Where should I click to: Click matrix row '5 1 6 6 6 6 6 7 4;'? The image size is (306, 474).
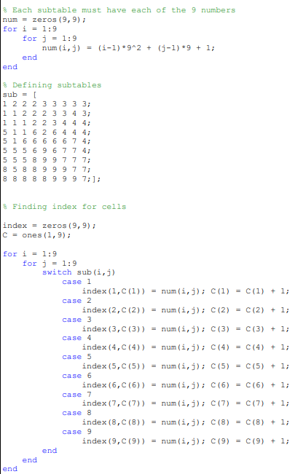[x=47, y=141]
